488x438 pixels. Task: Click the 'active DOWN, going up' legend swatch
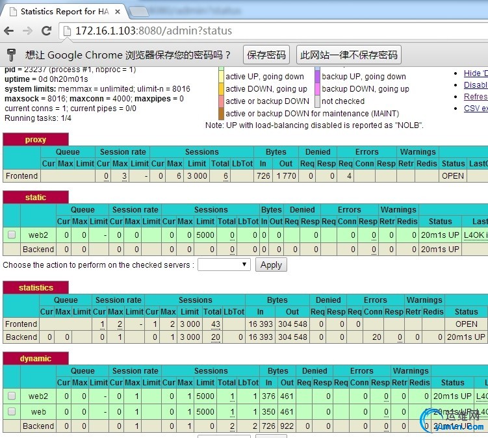[221, 89]
